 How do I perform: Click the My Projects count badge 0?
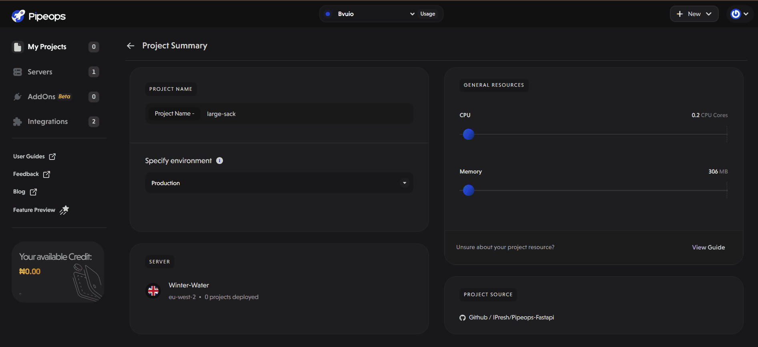[x=94, y=47]
